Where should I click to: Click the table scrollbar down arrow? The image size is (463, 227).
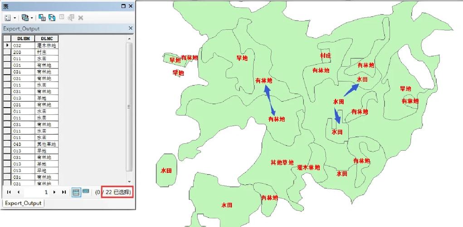pos(129,182)
